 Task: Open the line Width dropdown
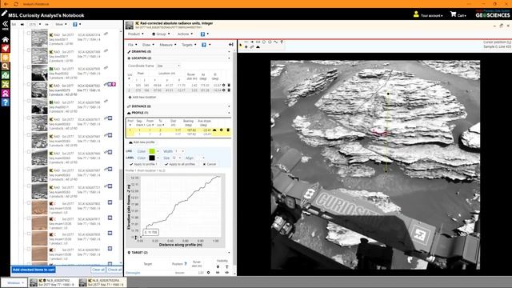click(x=179, y=151)
